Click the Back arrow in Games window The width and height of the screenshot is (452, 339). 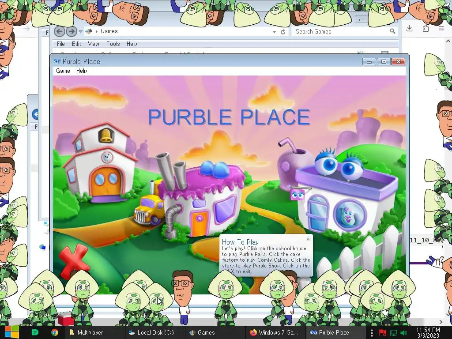(x=60, y=31)
